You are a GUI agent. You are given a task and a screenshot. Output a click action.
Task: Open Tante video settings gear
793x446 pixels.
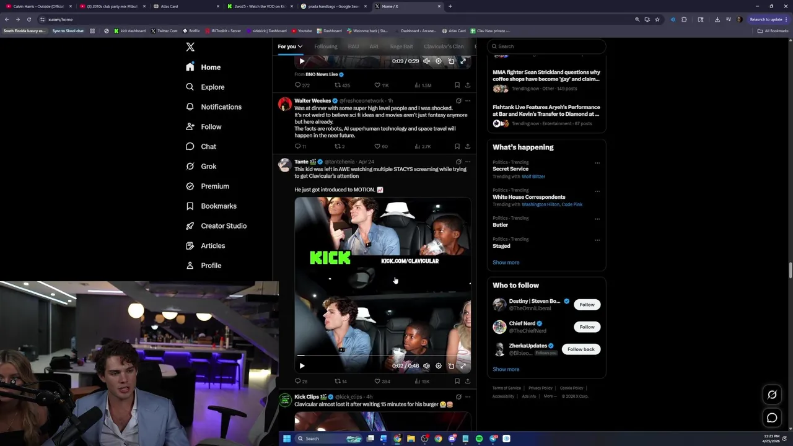coord(439,366)
